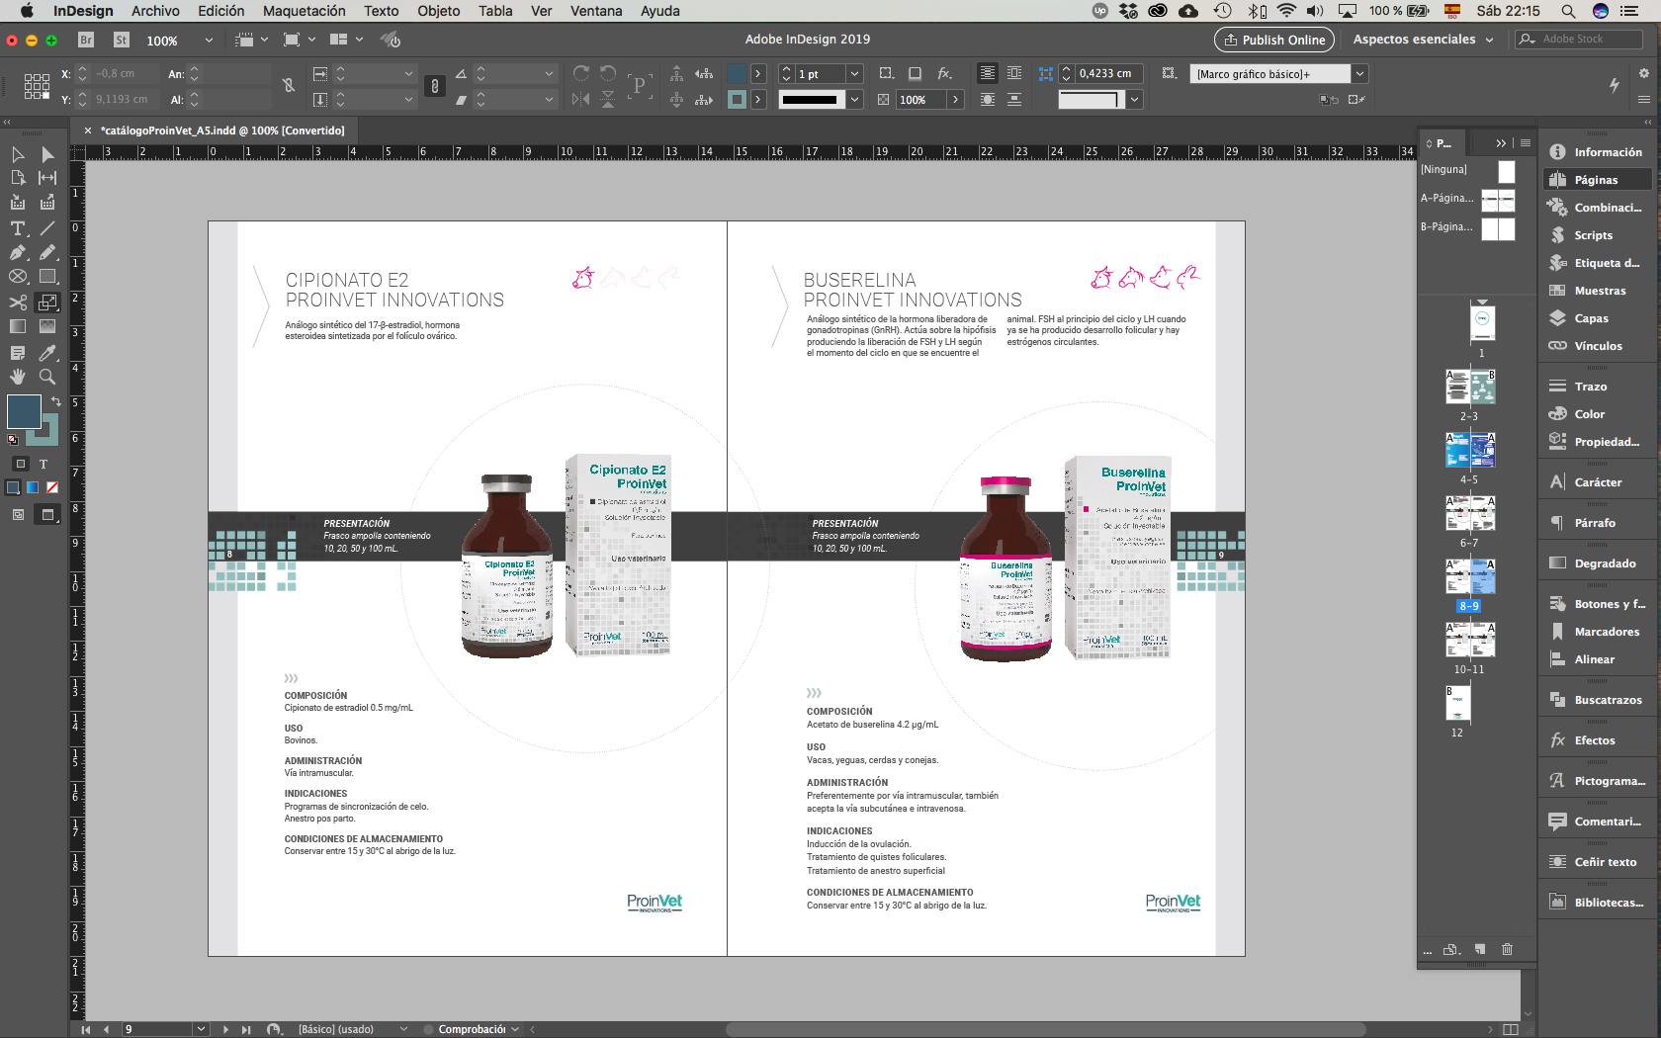
Task: Open corner shape dropdown
Action: (x=1135, y=100)
